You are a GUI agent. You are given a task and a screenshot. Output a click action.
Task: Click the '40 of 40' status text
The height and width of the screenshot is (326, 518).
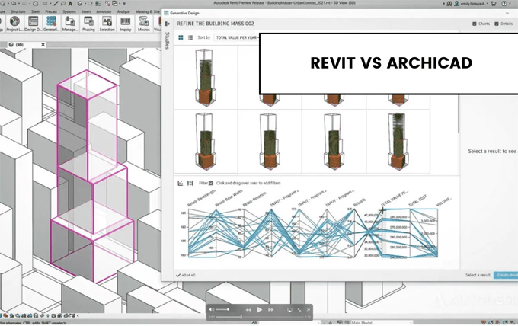tap(188, 275)
